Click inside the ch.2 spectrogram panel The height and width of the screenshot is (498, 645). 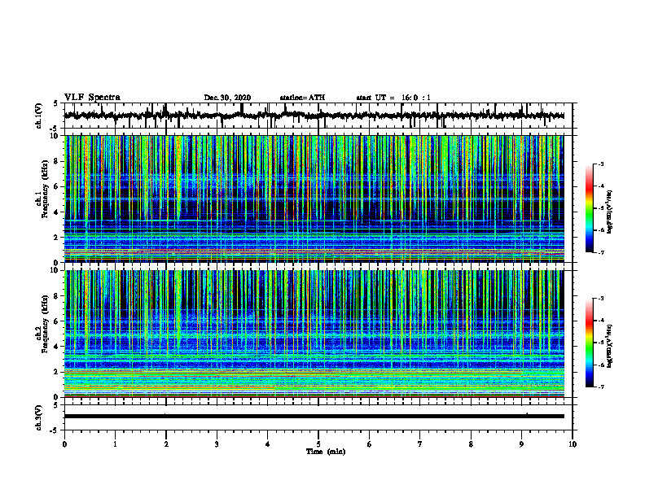pos(314,334)
